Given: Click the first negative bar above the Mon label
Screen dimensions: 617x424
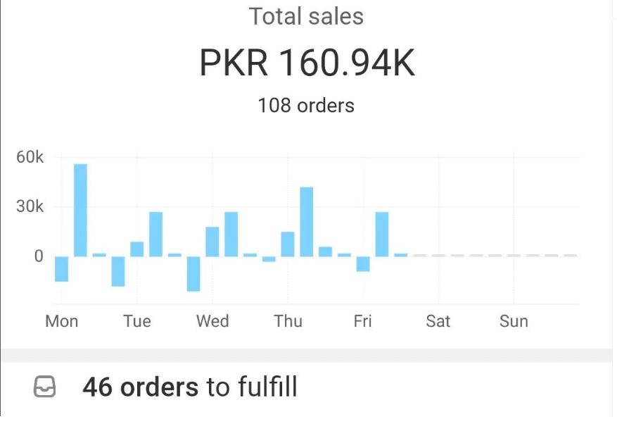Looking at the screenshot, I should [61, 268].
